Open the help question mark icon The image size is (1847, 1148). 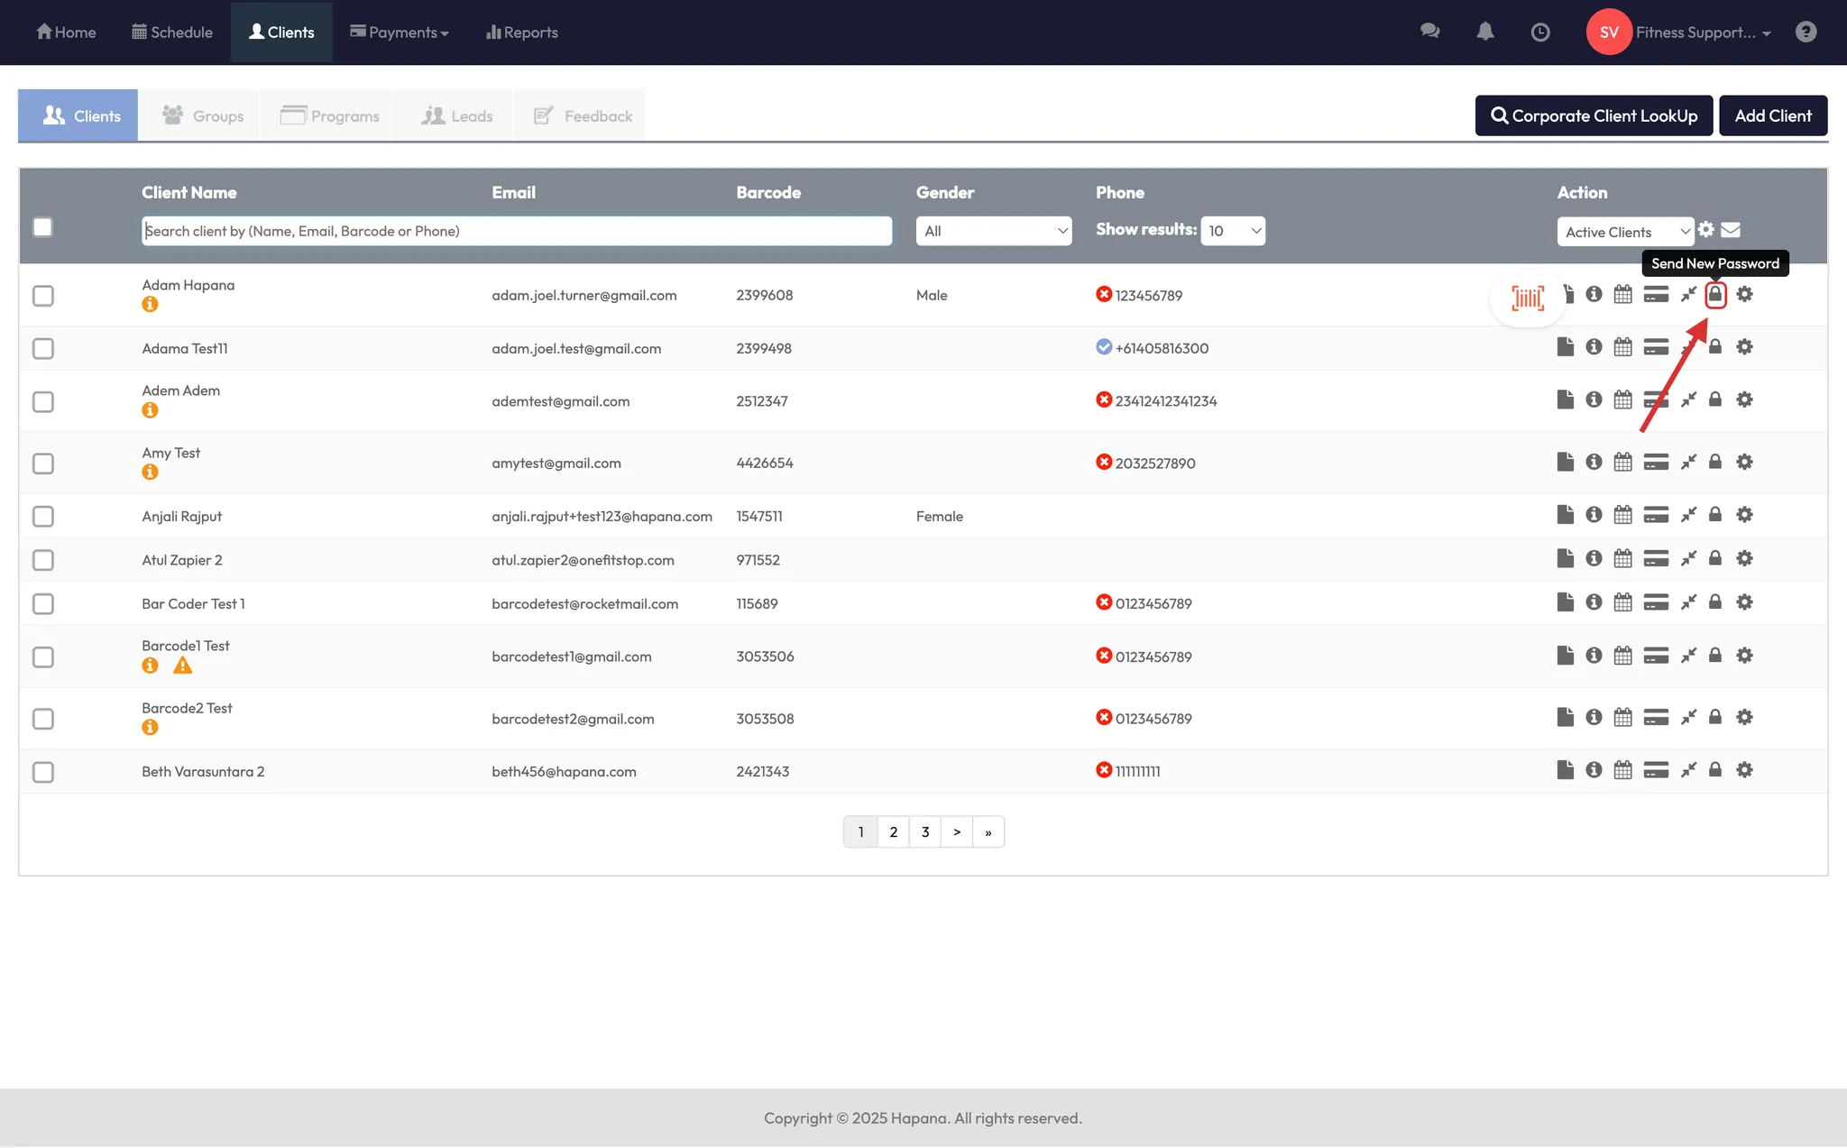1806,32
